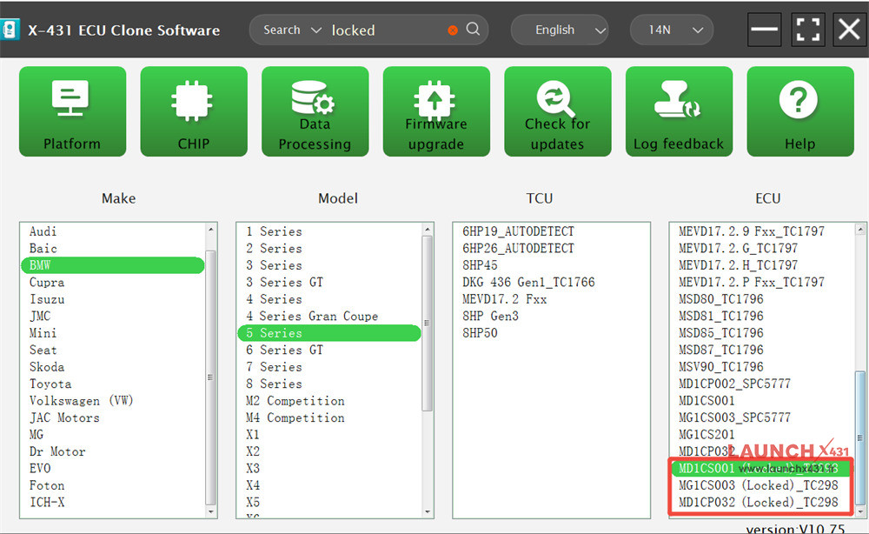Click ECU list scrollbar thumb

coord(860,437)
